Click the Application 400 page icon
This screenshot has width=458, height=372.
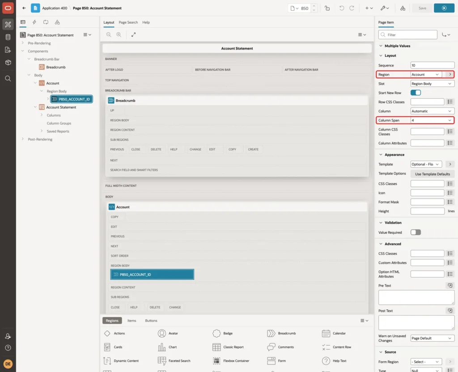tap(35, 8)
